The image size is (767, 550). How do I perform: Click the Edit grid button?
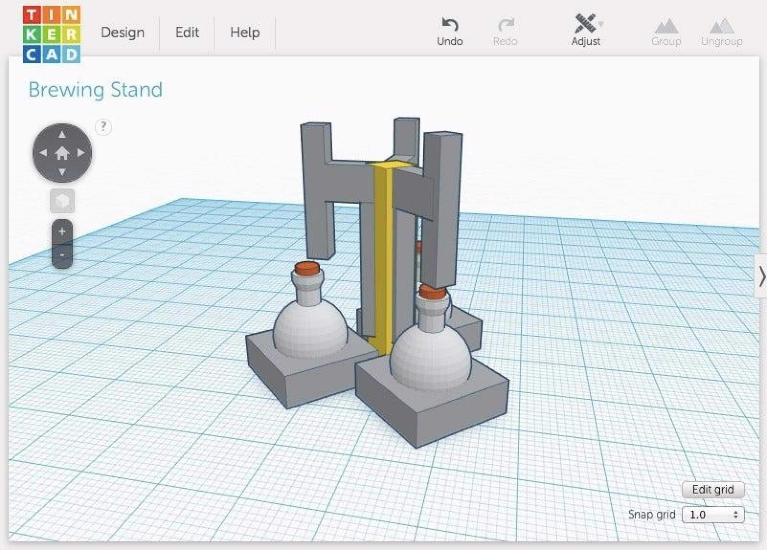(x=713, y=490)
